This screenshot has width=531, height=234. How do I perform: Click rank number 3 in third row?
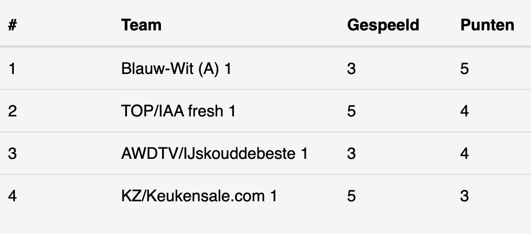pyautogui.click(x=12, y=154)
